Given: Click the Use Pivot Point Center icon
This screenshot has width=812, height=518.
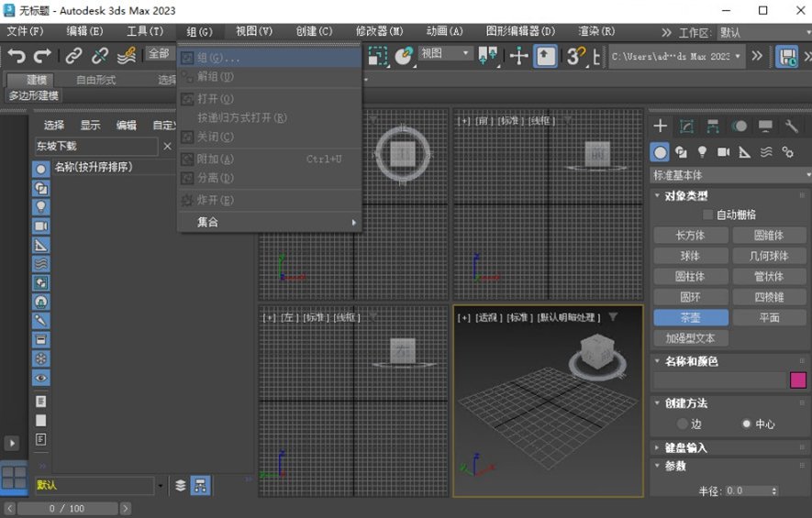Looking at the screenshot, I should (487, 56).
